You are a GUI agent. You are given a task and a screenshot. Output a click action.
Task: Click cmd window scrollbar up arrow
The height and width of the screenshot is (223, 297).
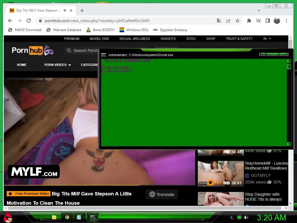(289, 61)
